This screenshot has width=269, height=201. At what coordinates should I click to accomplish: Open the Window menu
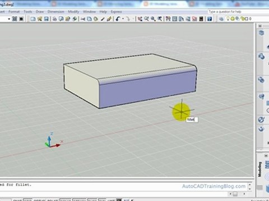coord(89,12)
